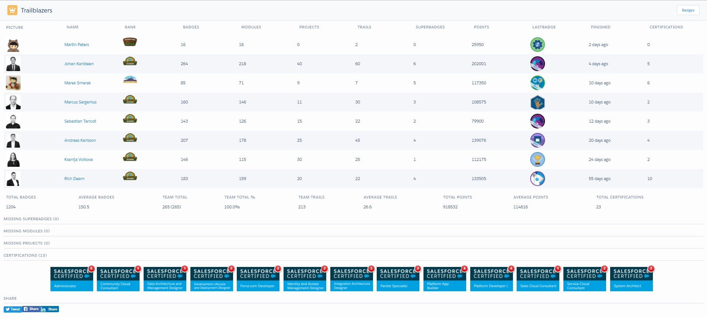Image resolution: width=707 pixels, height=317 pixels.
Task: Open Andreas Karlsson's profile link
Action: coord(80,140)
